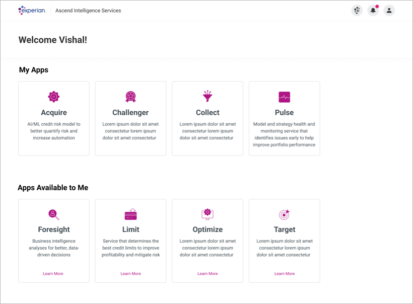
Task: Click the Limit credit card icon
Action: click(x=130, y=214)
